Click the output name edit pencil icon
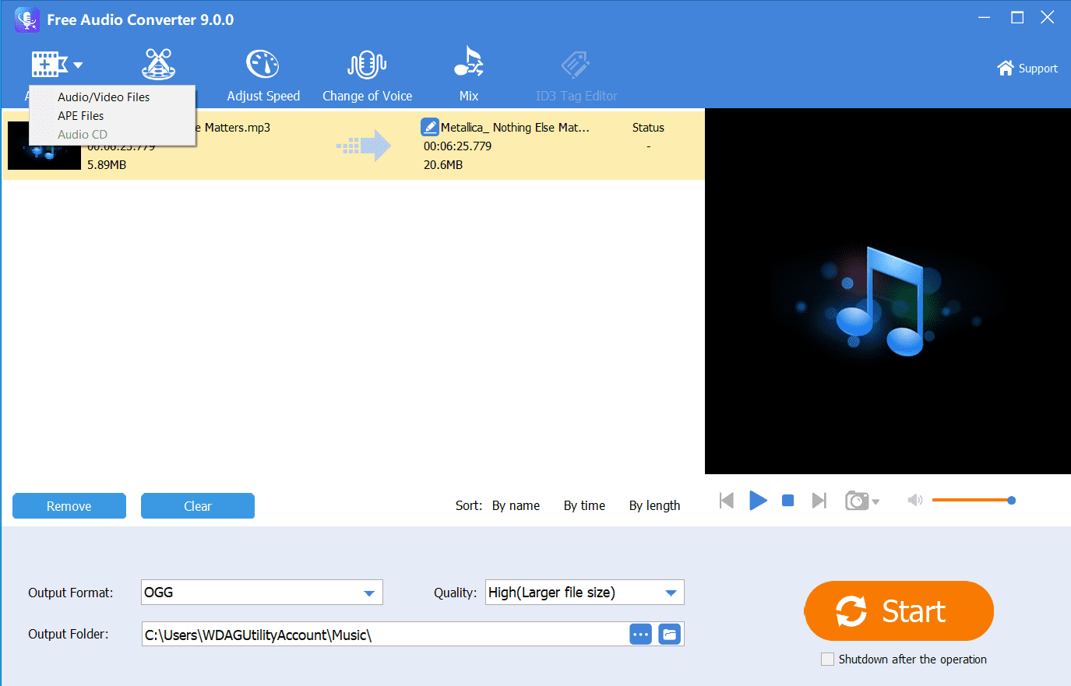Screen dimensions: 1071x686 tap(430, 127)
